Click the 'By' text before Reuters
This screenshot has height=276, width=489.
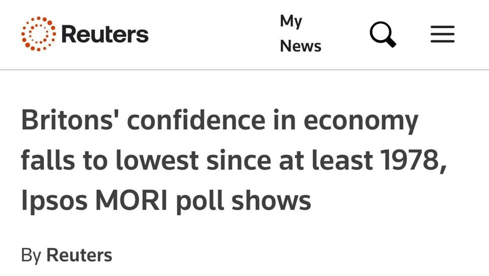point(31,256)
